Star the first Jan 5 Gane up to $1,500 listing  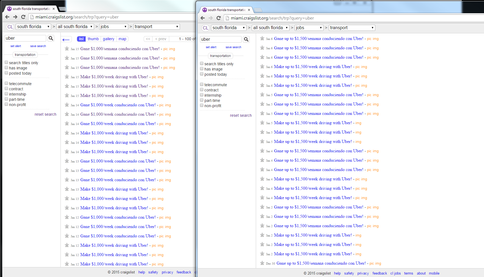point(262,95)
